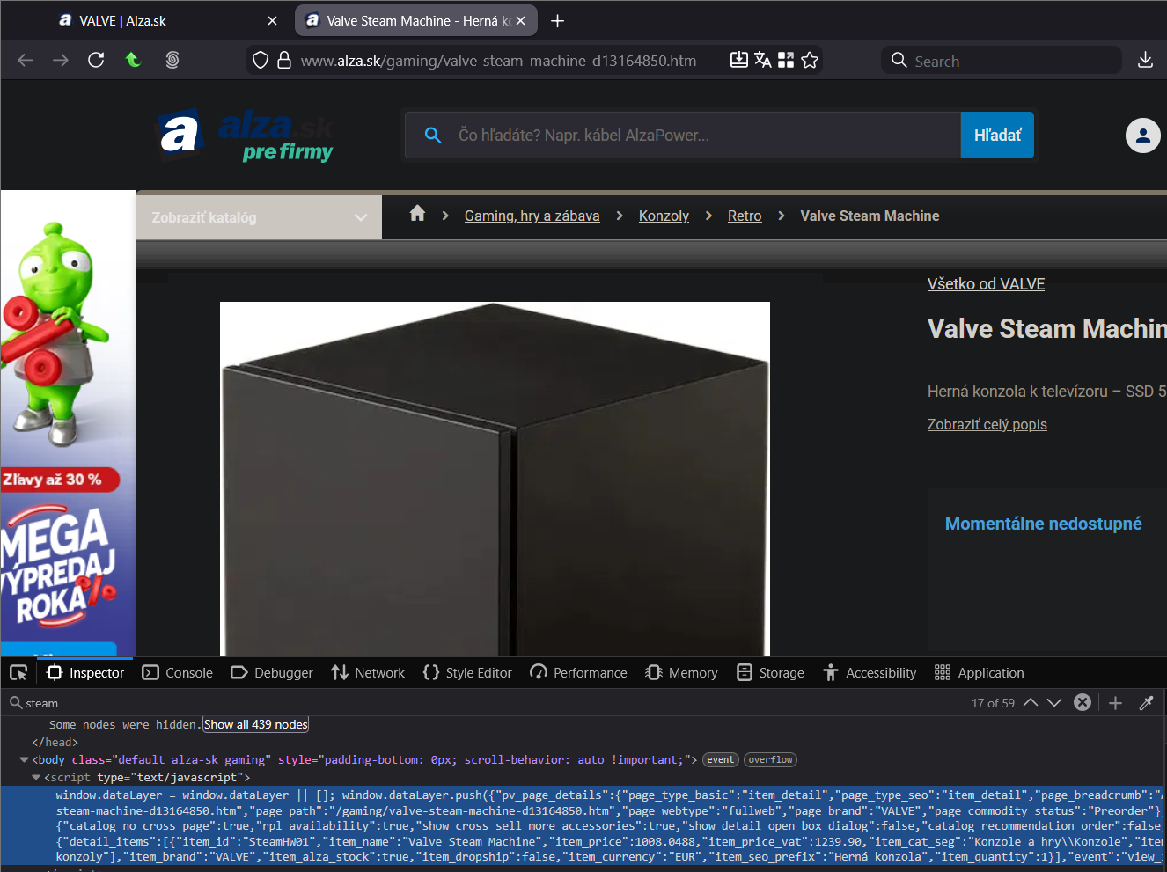
Task: Select the closing head tag line
Action: point(55,742)
